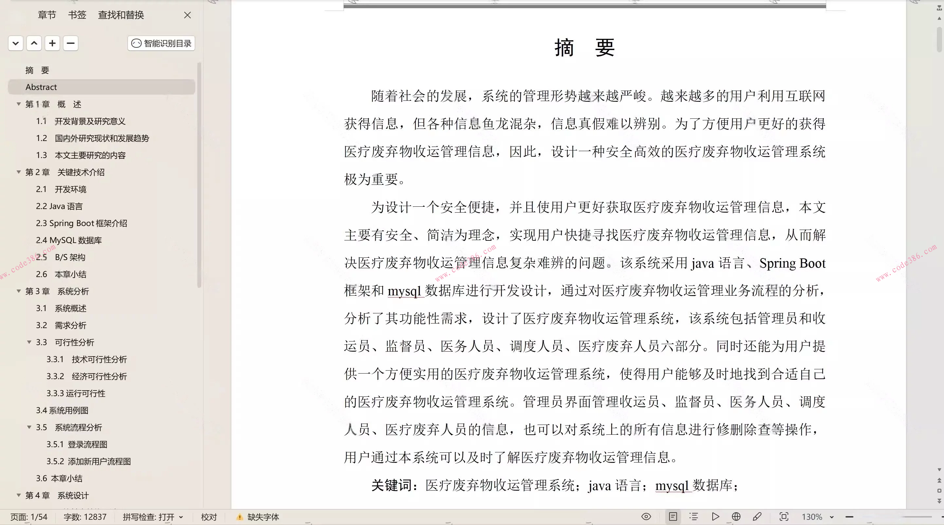Open the outline list view icon
This screenshot has width=944, height=525.
[x=694, y=516]
